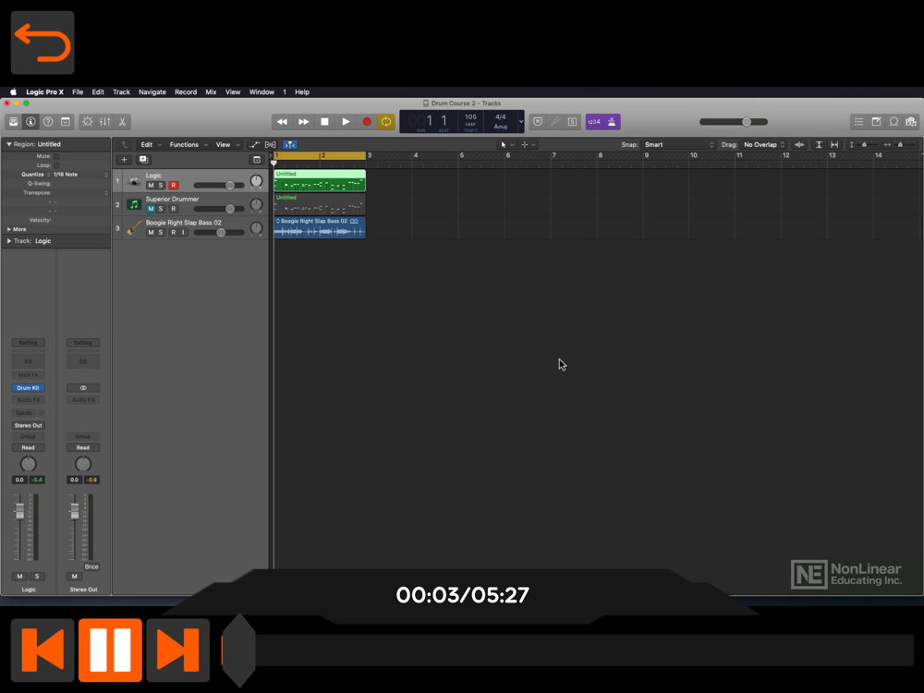Viewport: 924px width, 693px height.
Task: Start recording with the red Record button
Action: (367, 122)
